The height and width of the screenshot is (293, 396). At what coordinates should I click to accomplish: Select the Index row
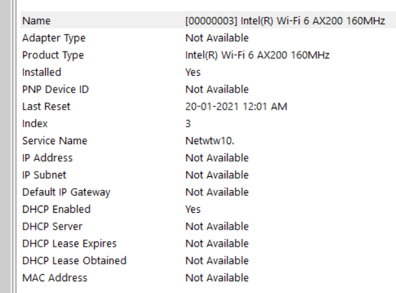(x=208, y=123)
